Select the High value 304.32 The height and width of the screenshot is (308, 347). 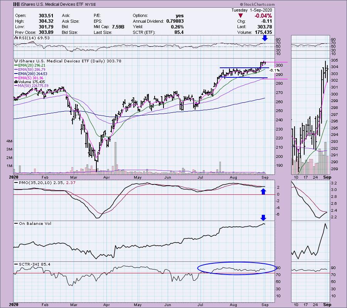tap(46, 21)
